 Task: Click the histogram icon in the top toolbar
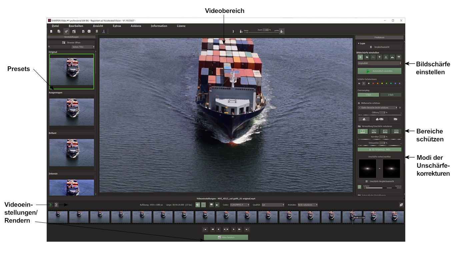(x=104, y=31)
